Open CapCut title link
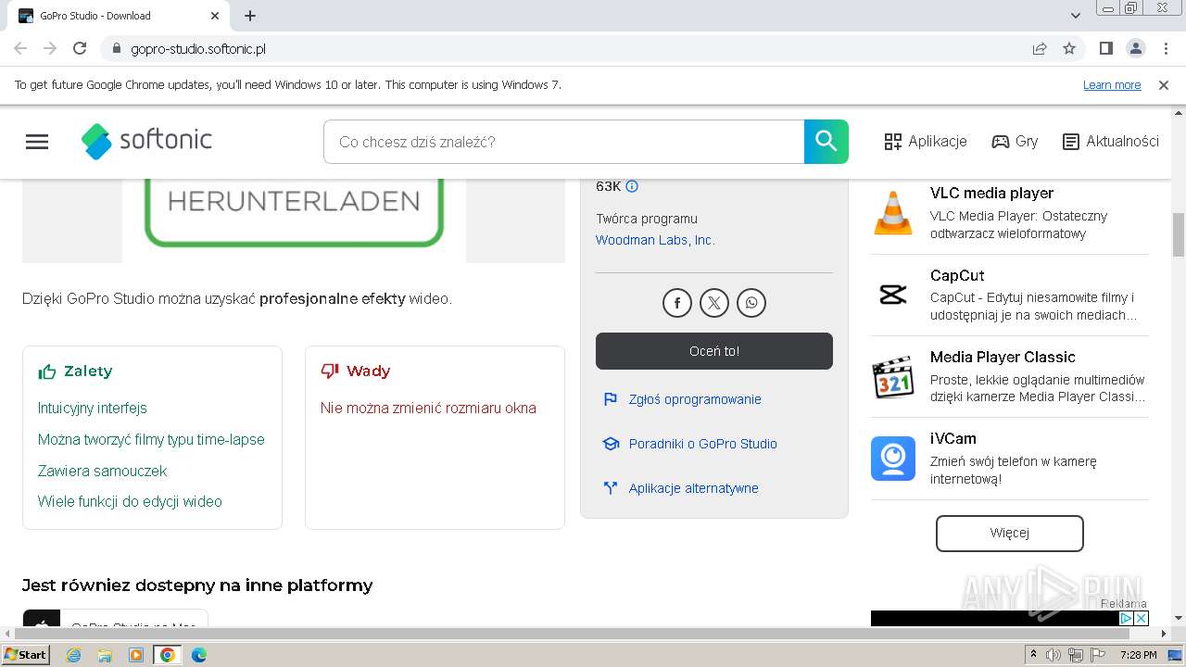Viewport: 1186px width, 667px height. pyautogui.click(x=957, y=275)
